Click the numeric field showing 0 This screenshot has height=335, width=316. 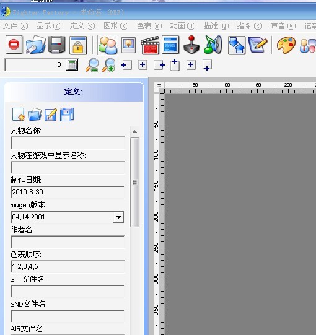pyautogui.click(x=35, y=65)
